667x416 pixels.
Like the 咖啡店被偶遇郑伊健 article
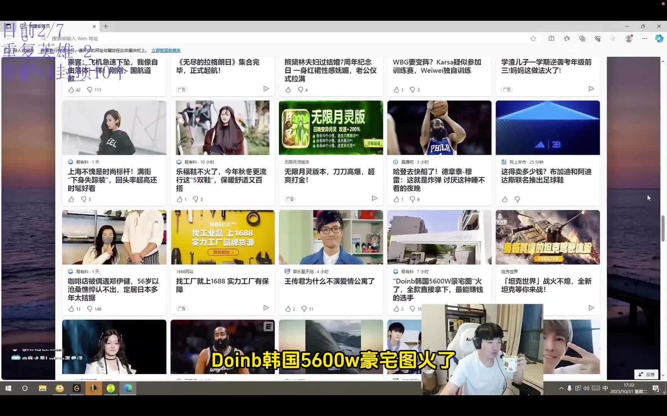(x=71, y=309)
